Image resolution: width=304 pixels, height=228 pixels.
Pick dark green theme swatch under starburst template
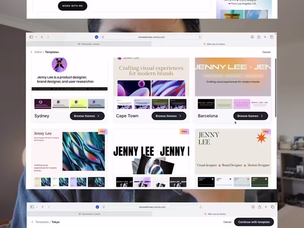click(260, 182)
